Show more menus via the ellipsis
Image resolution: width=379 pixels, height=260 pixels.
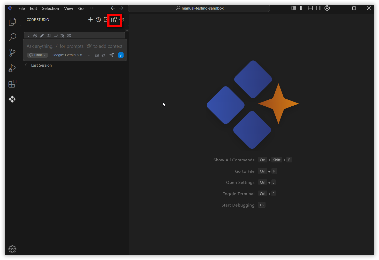pos(92,8)
